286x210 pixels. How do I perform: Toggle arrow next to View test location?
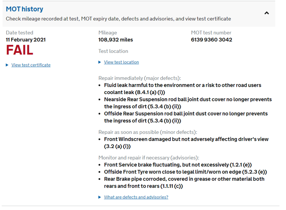100,62
